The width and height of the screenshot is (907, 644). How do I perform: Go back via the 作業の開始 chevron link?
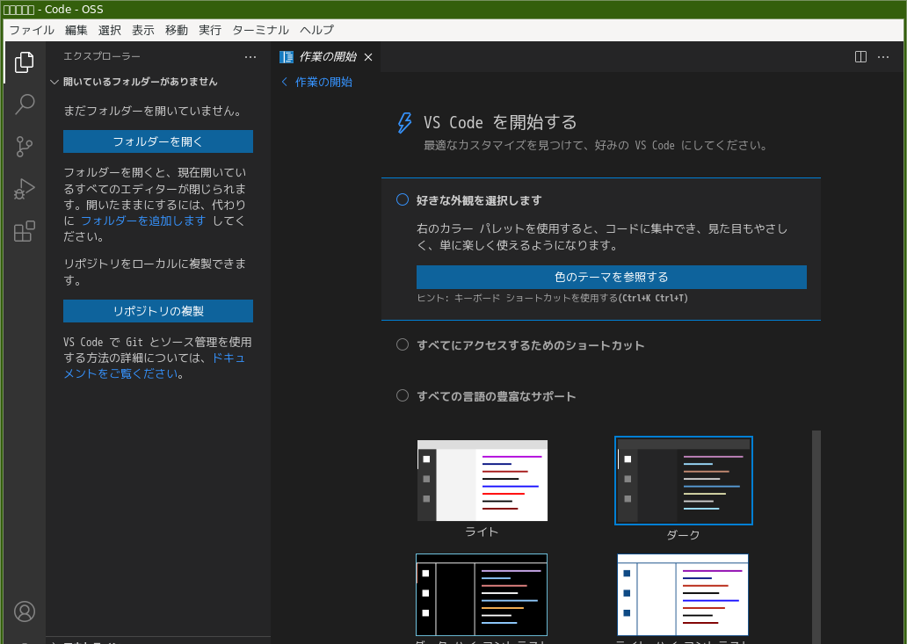[316, 82]
